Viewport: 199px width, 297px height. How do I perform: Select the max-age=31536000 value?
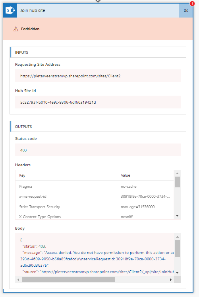(x=138, y=207)
